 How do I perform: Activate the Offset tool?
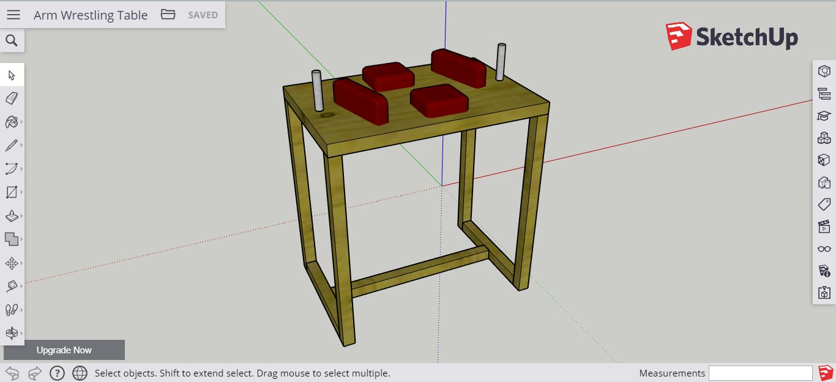click(12, 240)
